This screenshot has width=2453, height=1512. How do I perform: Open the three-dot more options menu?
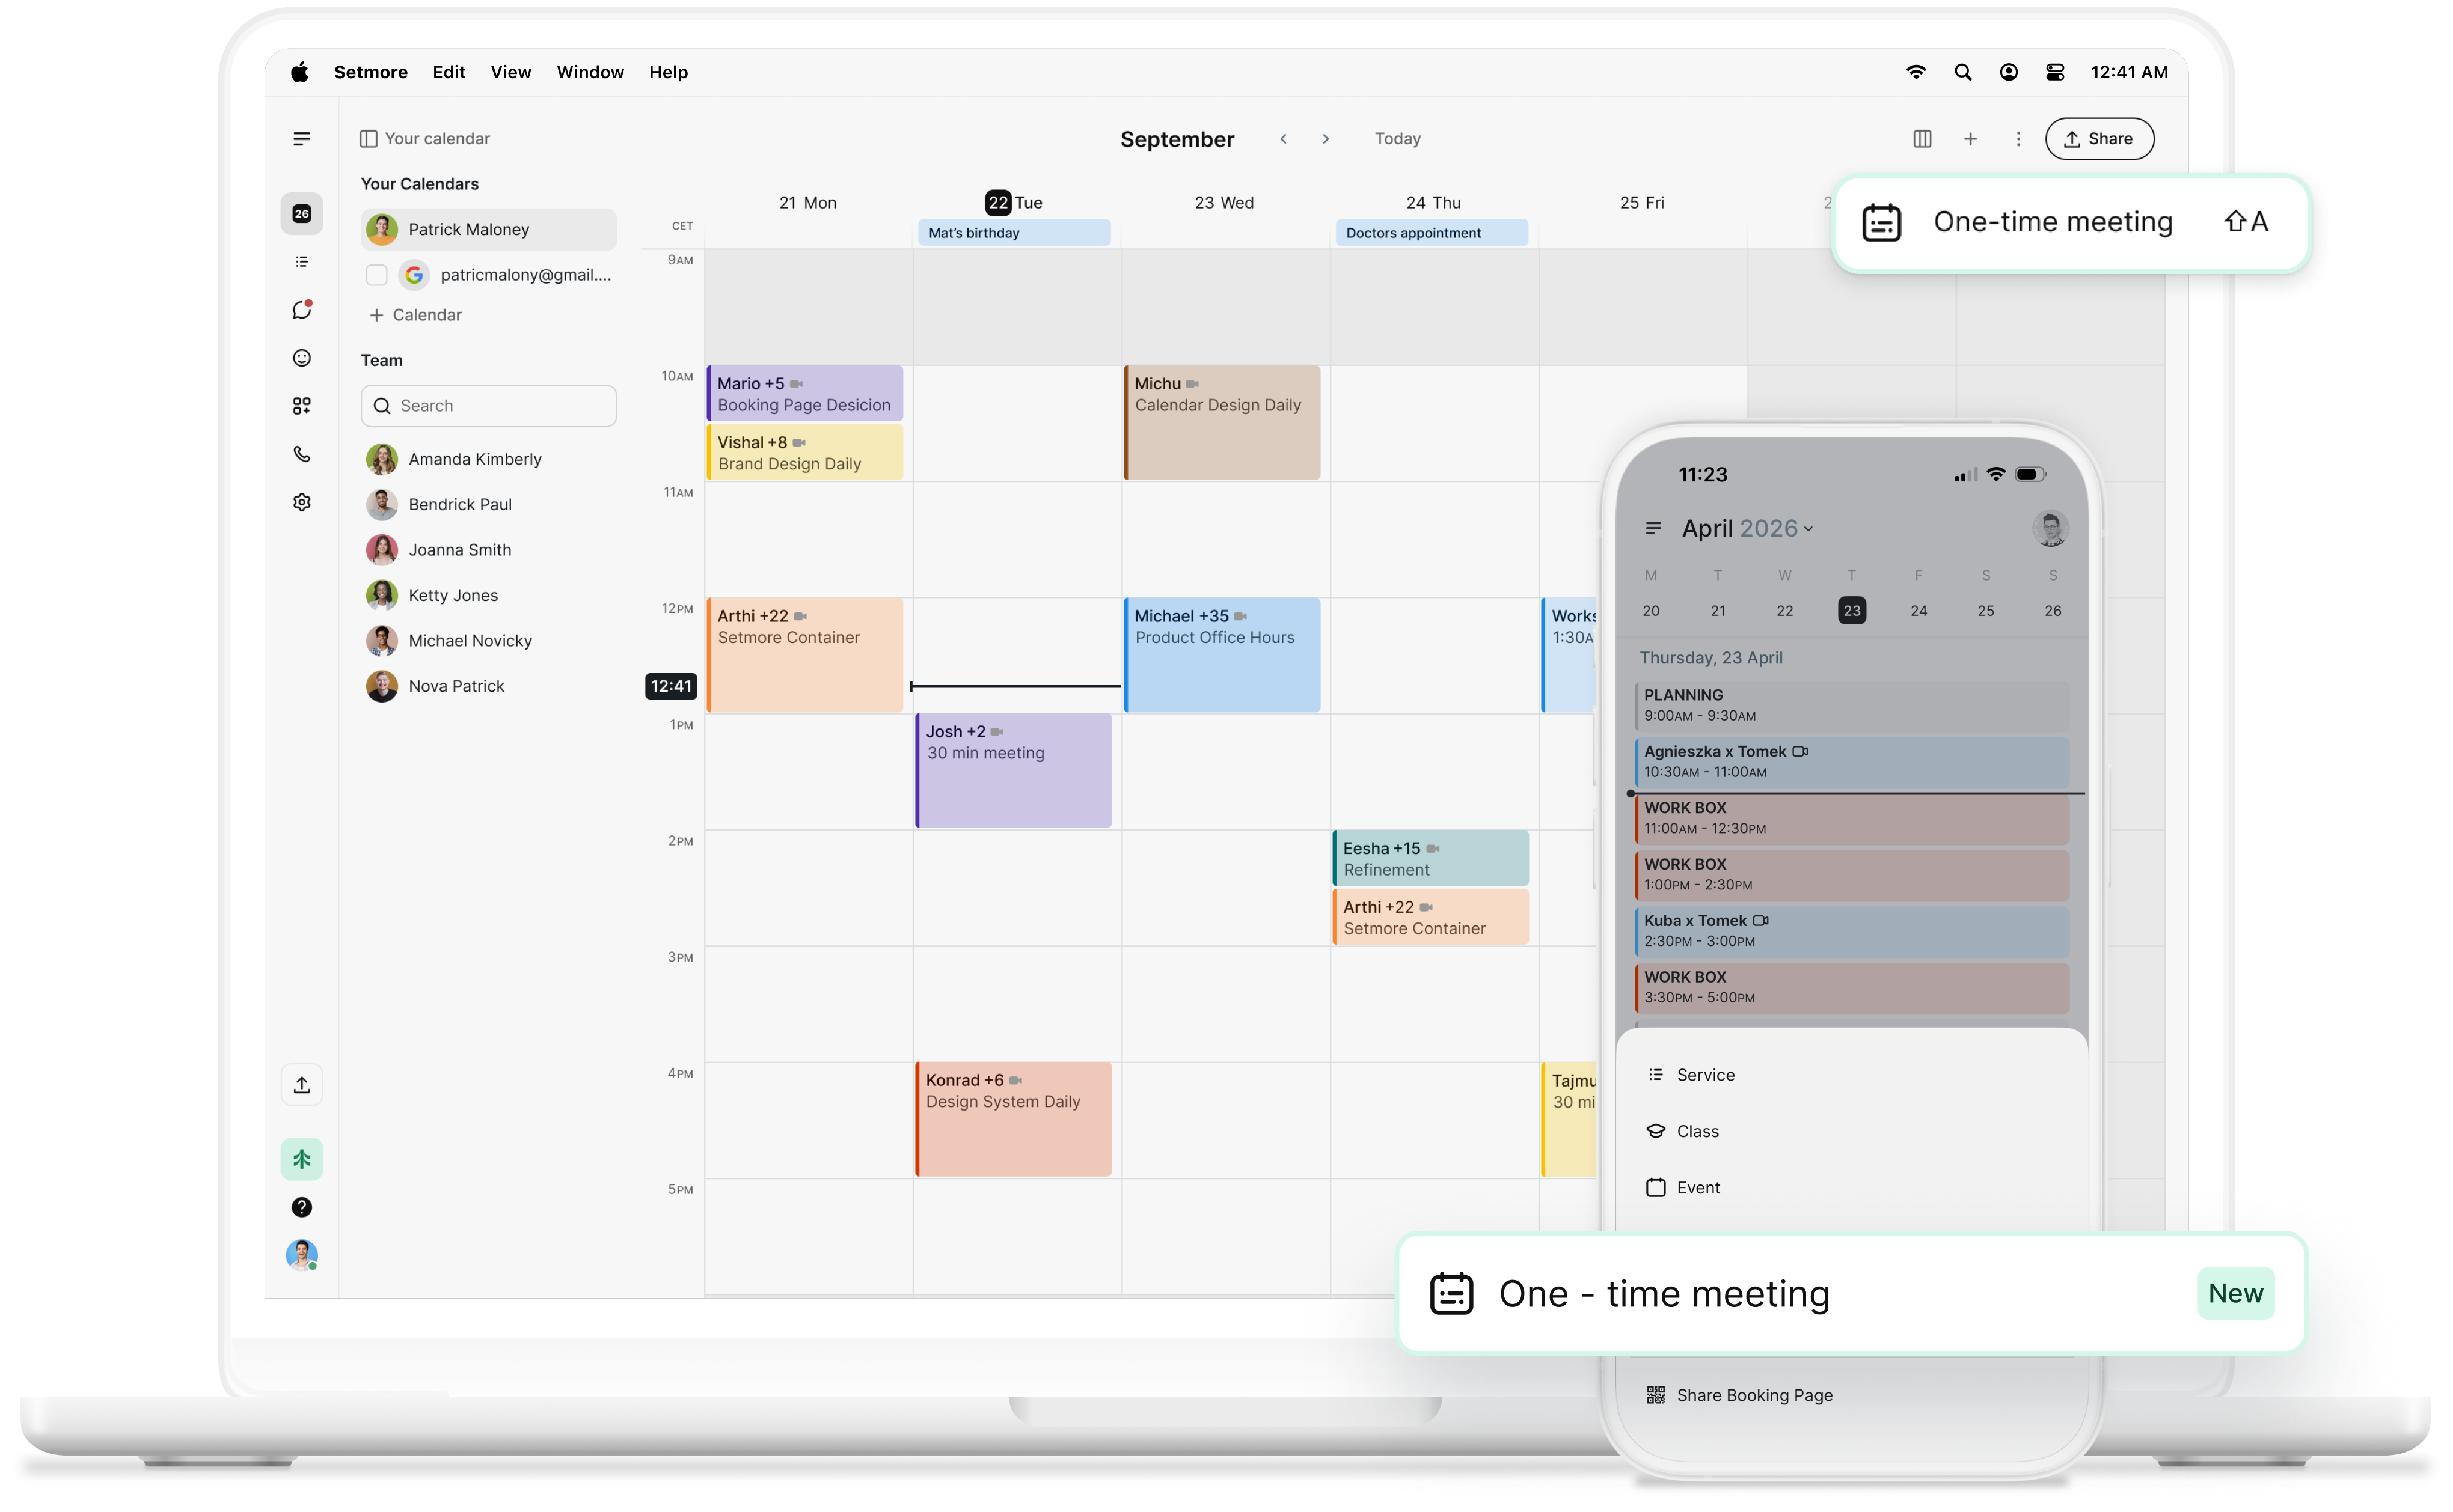point(2018,139)
